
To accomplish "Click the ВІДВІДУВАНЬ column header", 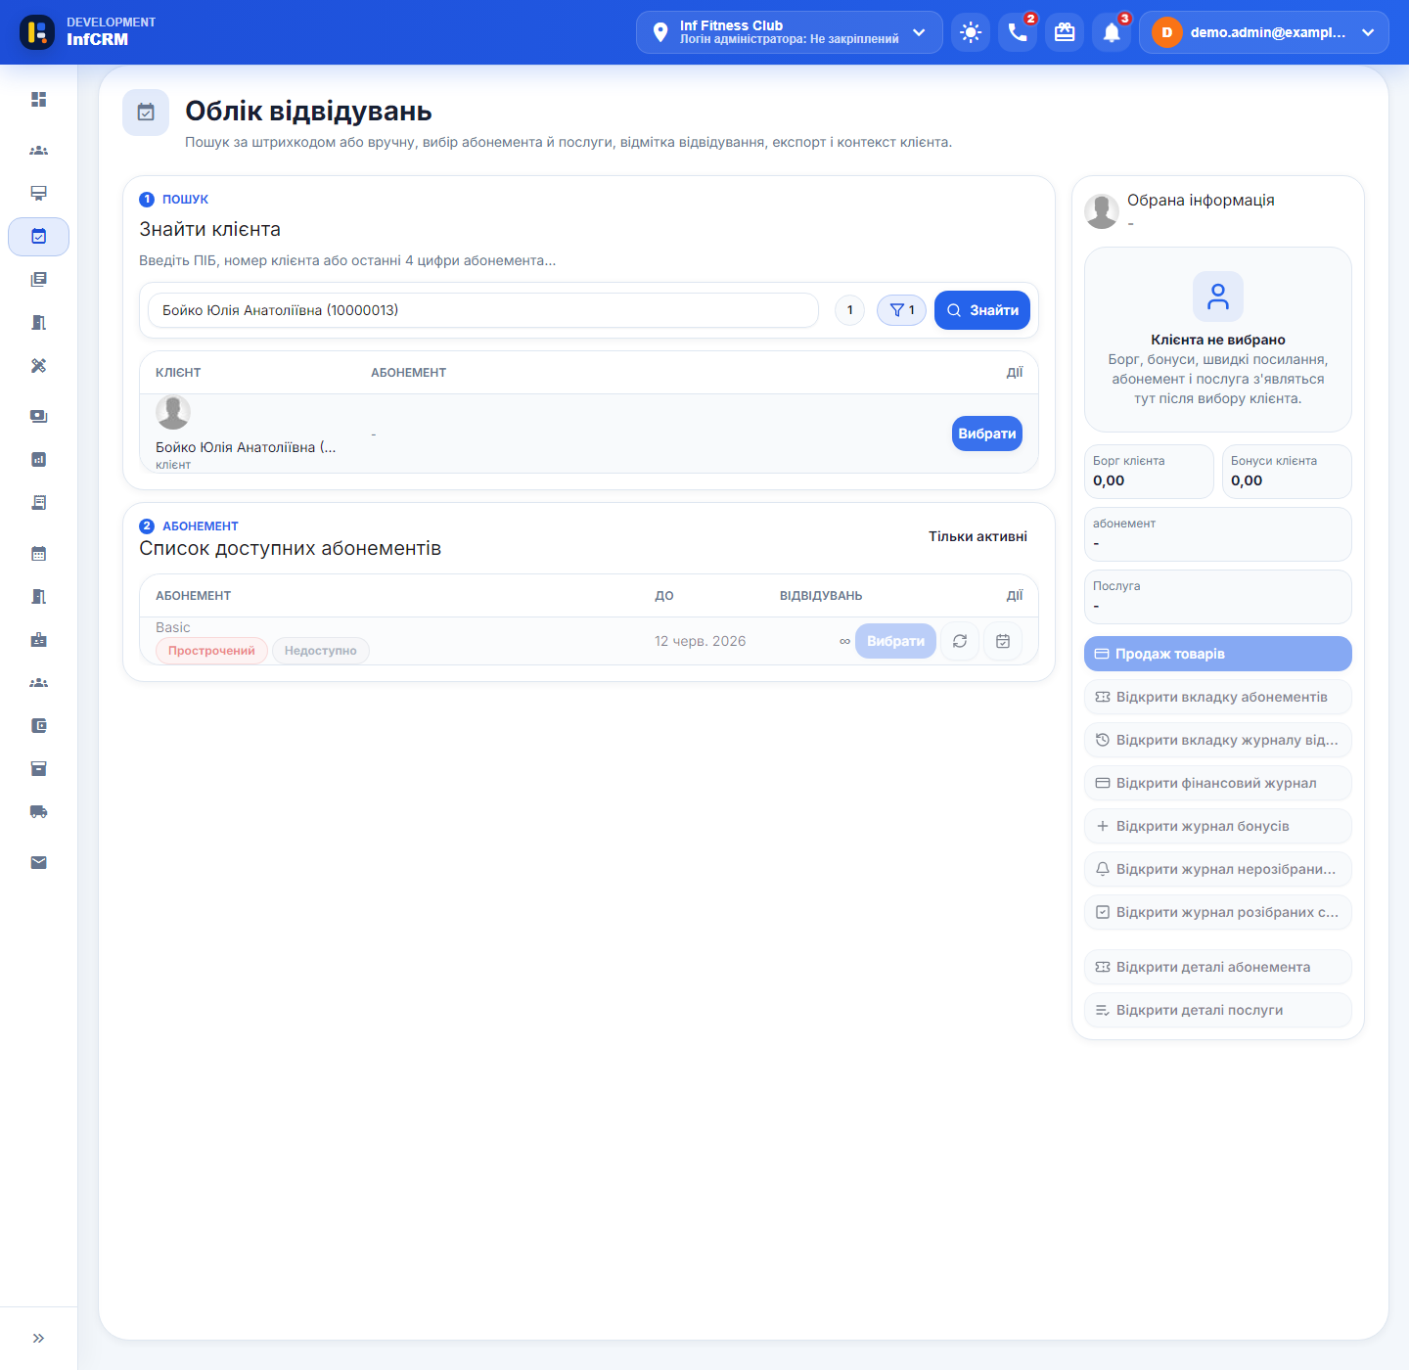I will tap(821, 596).
